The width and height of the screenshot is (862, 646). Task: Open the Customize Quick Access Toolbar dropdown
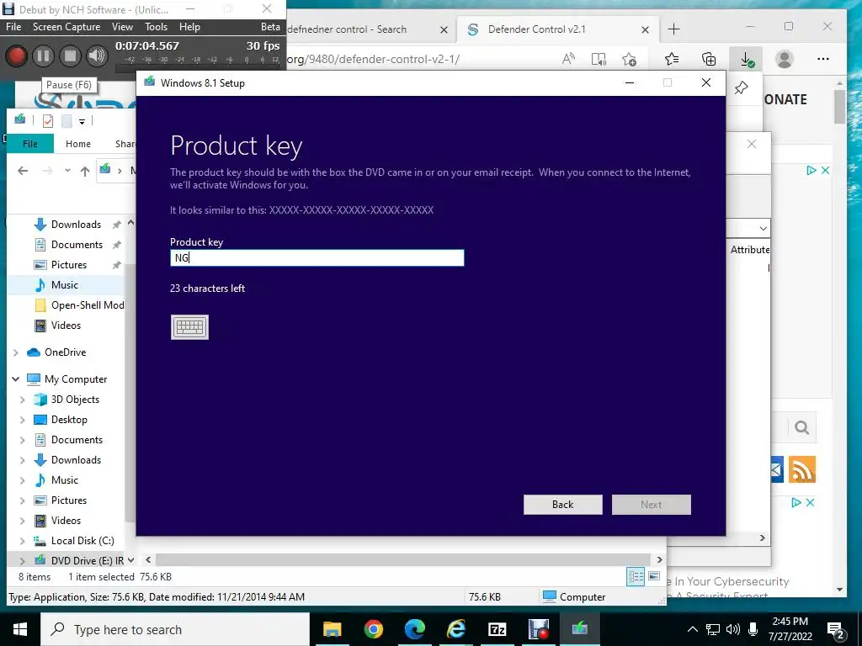click(x=82, y=121)
